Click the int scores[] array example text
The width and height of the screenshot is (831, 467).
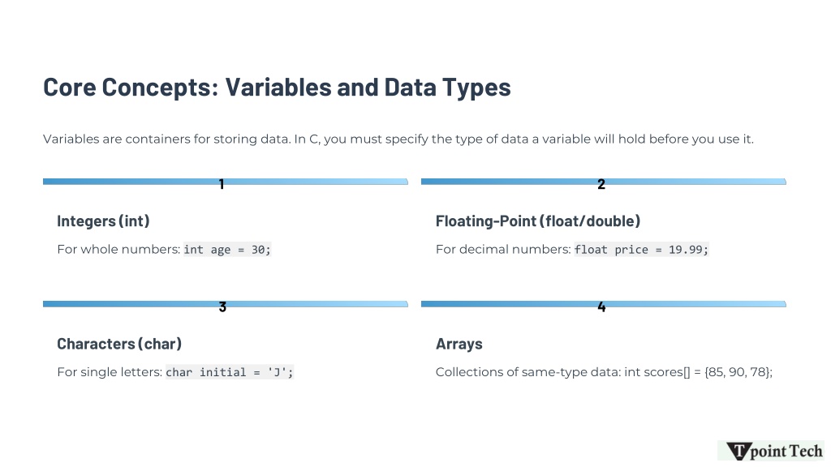(x=699, y=372)
